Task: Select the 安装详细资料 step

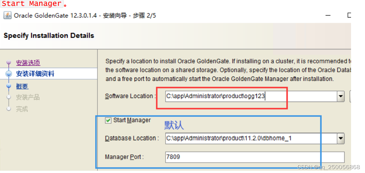Action: point(35,74)
